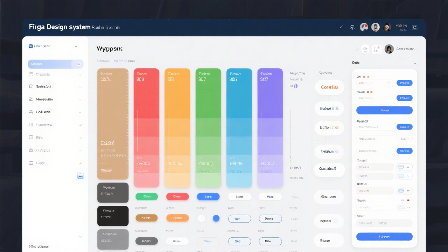Toggle the info badge switch under the Visibility label
This screenshot has width=448, height=252.
[x=295, y=86]
